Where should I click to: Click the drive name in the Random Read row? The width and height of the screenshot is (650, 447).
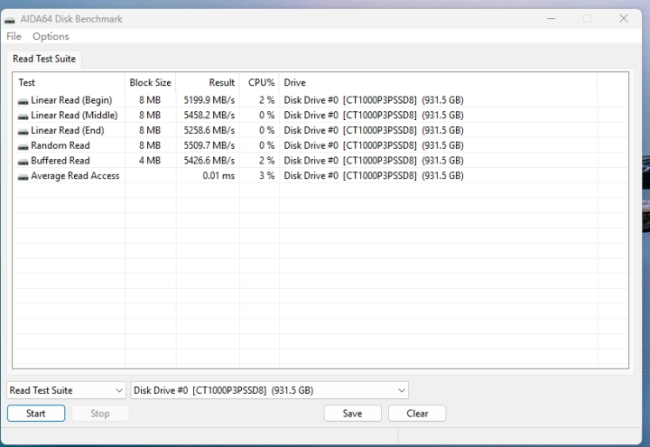coord(374,145)
